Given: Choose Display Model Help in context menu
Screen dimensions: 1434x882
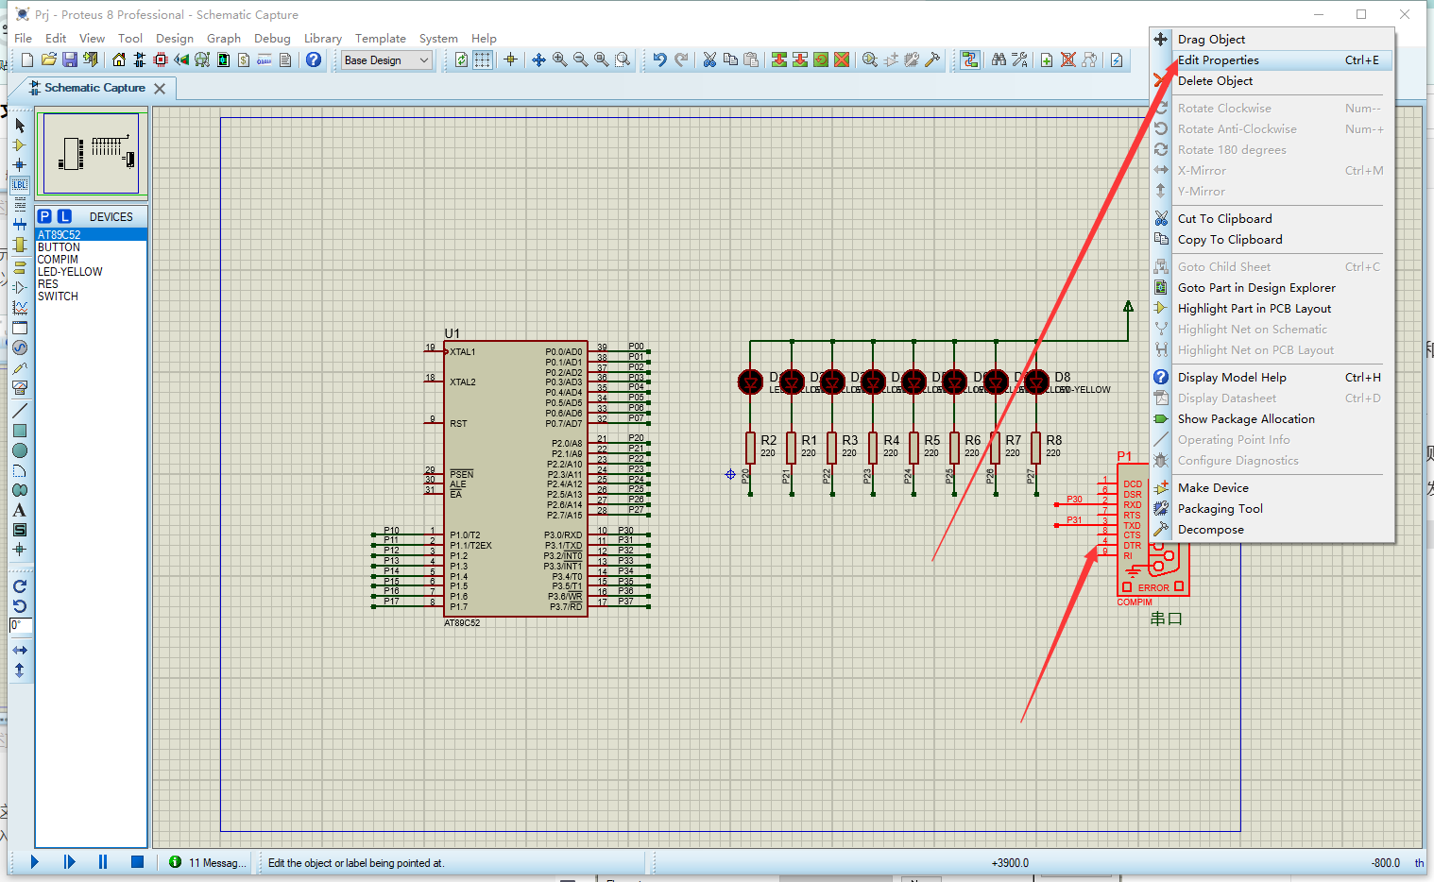Looking at the screenshot, I should [x=1272, y=378].
